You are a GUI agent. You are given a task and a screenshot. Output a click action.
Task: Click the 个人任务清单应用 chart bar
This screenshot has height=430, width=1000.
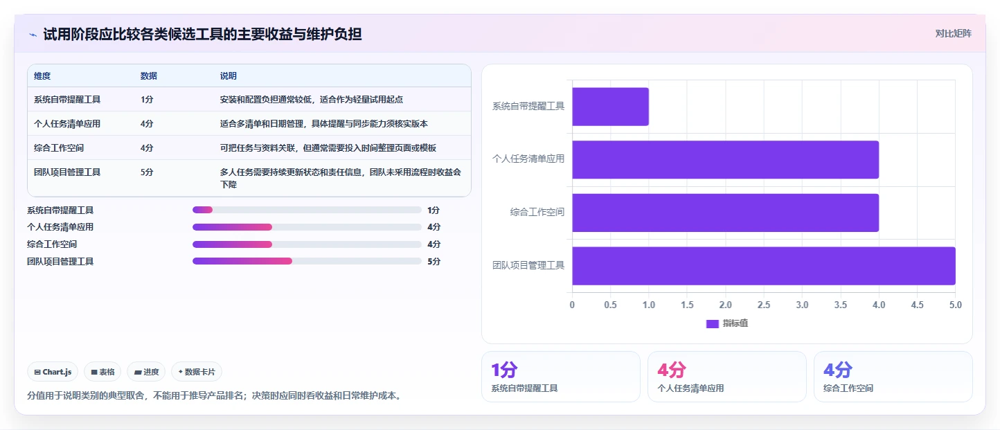(x=725, y=160)
